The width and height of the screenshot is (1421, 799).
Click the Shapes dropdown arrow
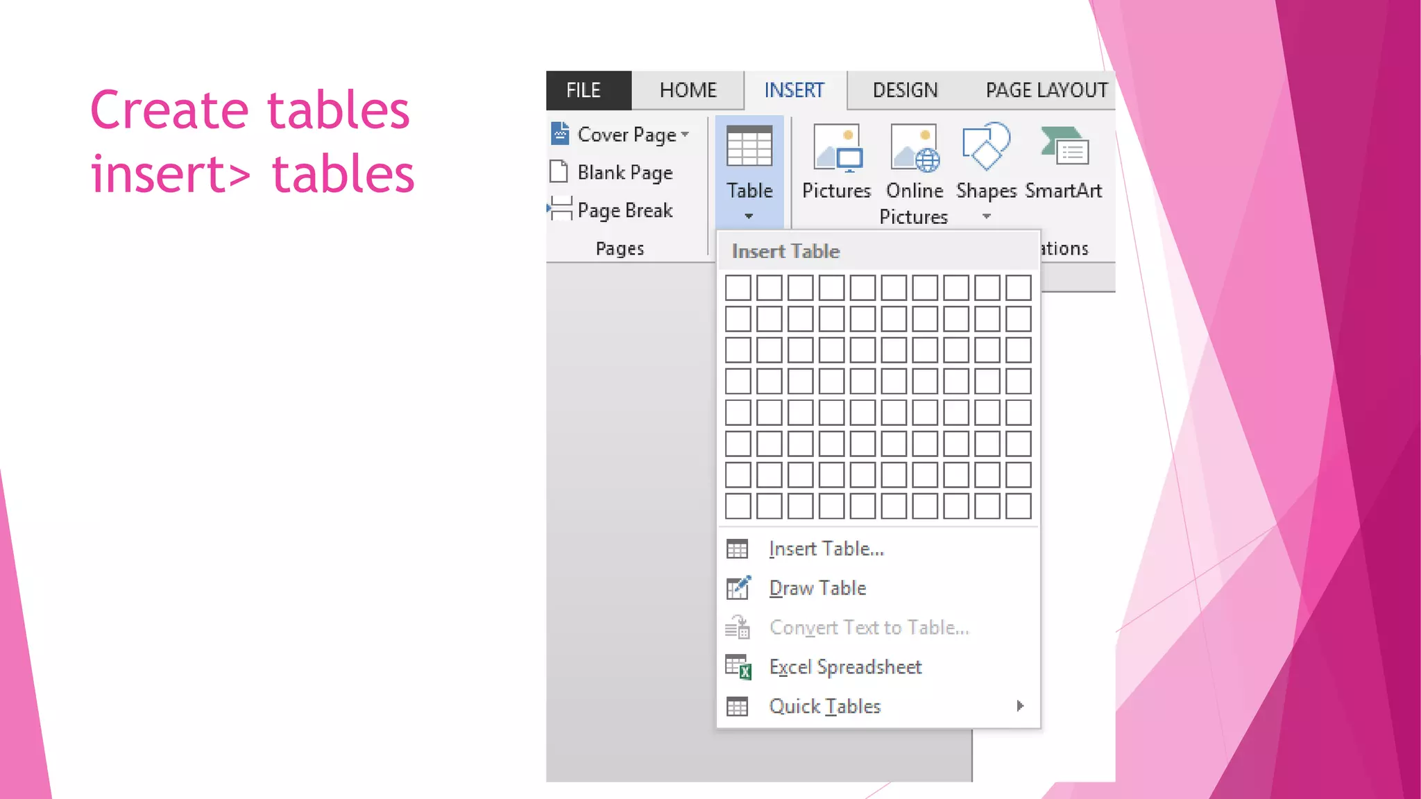coord(986,216)
